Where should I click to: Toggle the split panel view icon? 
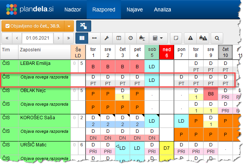click(119, 38)
